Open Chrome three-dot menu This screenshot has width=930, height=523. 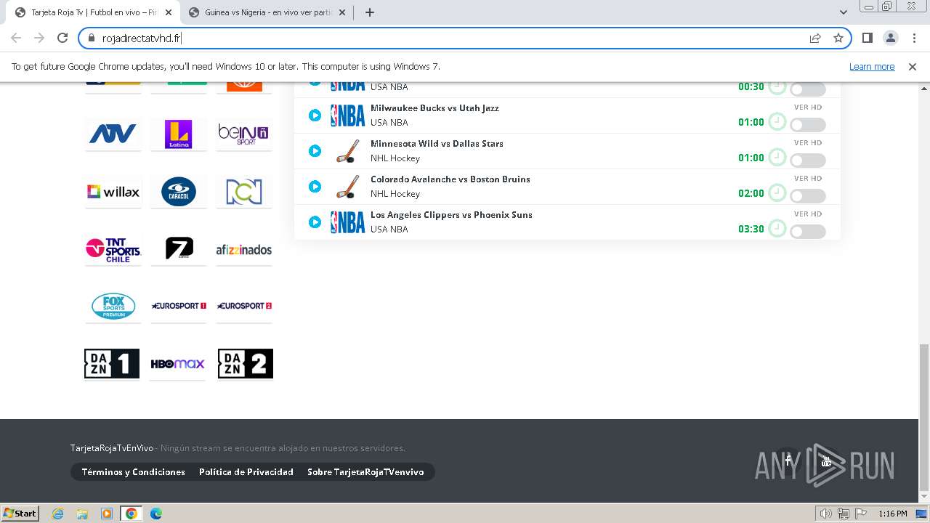click(x=914, y=38)
